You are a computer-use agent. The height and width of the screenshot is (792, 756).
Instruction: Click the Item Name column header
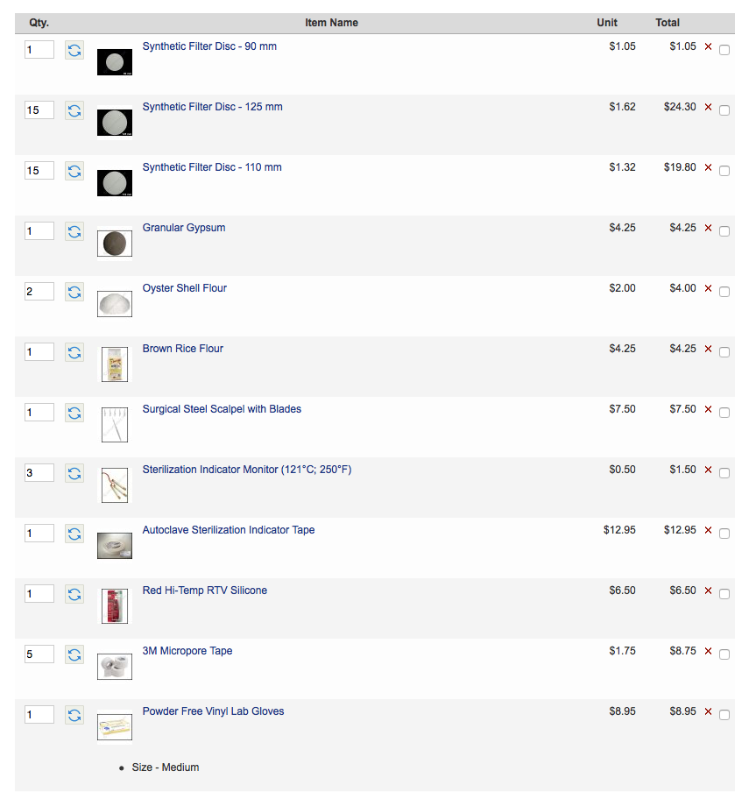pyautogui.click(x=331, y=23)
